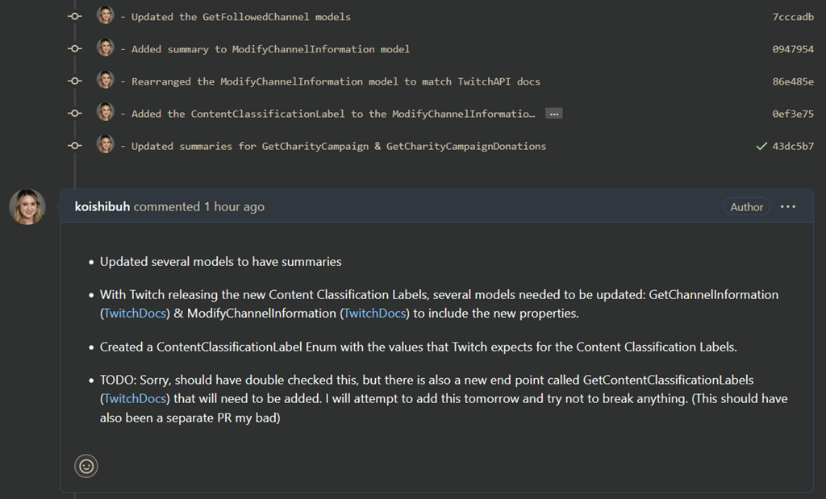This screenshot has width=826, height=499.
Task: Open the koishibuh username link
Action: 102,207
